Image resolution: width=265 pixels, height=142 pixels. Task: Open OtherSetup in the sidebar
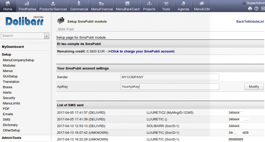[x=11, y=130]
